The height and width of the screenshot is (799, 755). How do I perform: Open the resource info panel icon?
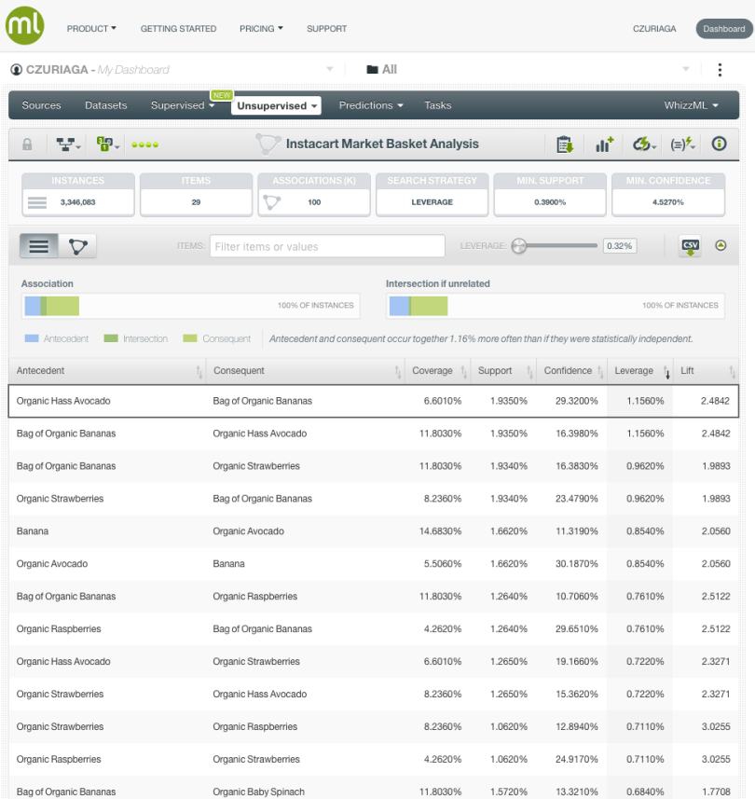click(718, 145)
